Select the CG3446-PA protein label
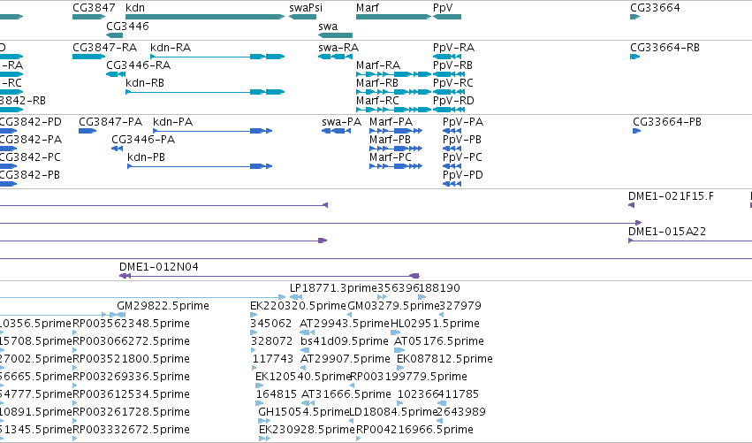Screen dimensions: 752x443 point(143,140)
